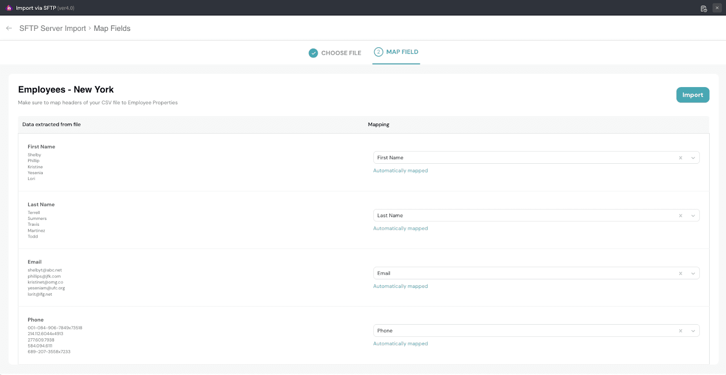Screen dimensions: 726x375
Task: Expand the Email mapping dropdown
Action: (x=693, y=273)
